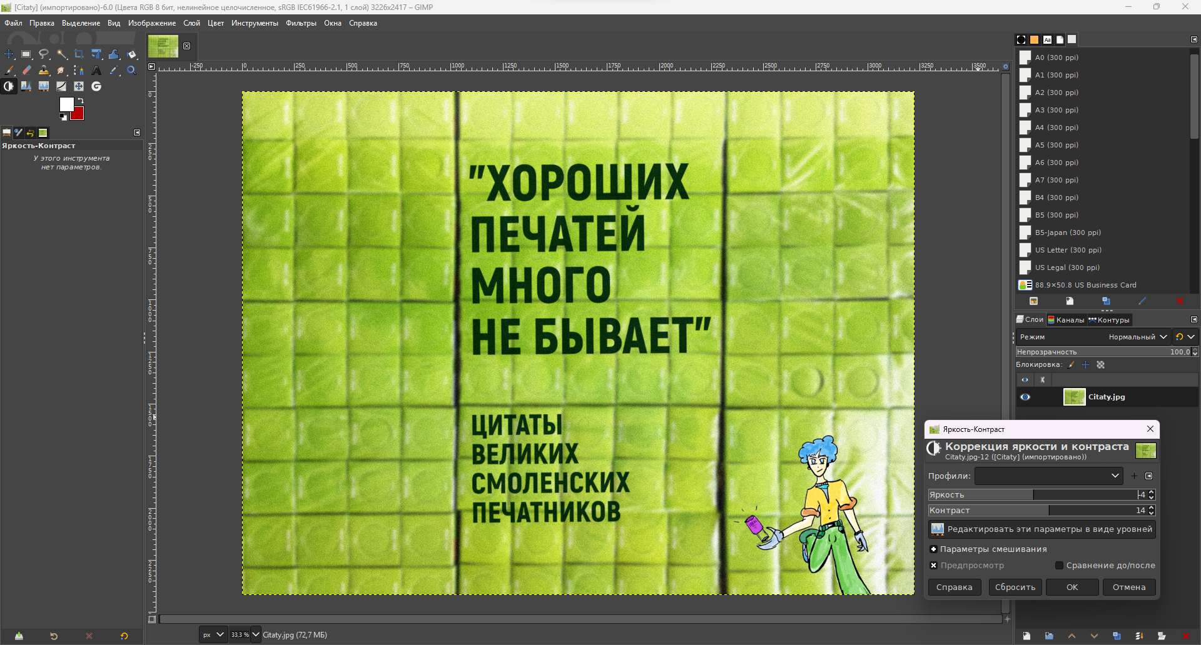
Task: Select the Zoom magnifier tool
Action: [x=131, y=71]
